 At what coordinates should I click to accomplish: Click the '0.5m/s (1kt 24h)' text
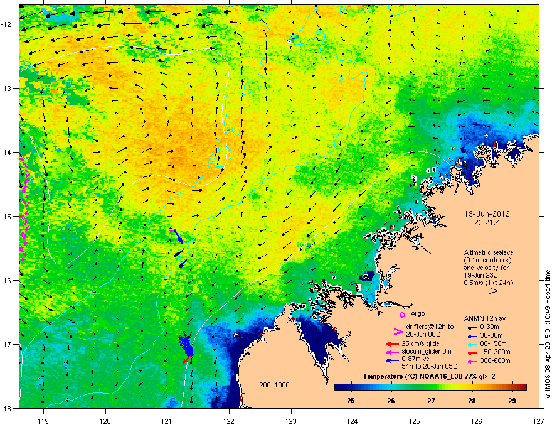point(489,283)
